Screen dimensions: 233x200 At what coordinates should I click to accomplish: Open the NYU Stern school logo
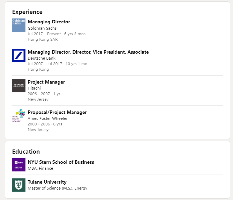18,165
